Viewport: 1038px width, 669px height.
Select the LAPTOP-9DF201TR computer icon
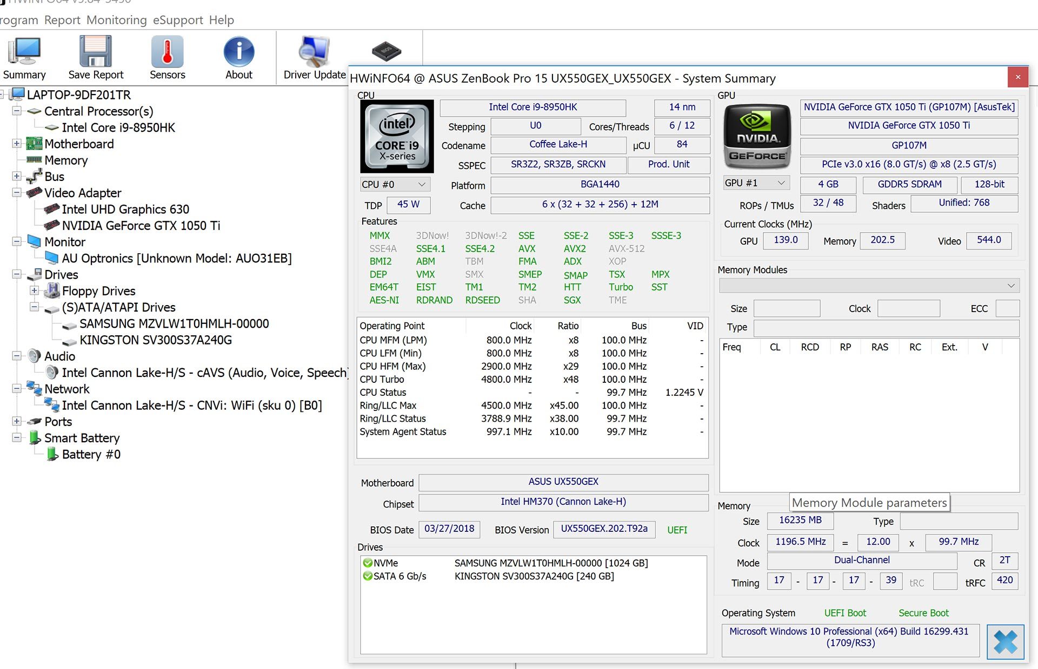17,94
